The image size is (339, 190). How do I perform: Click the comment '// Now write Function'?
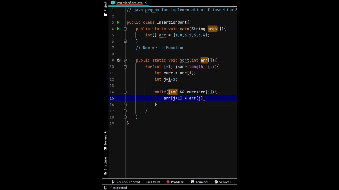(160, 48)
